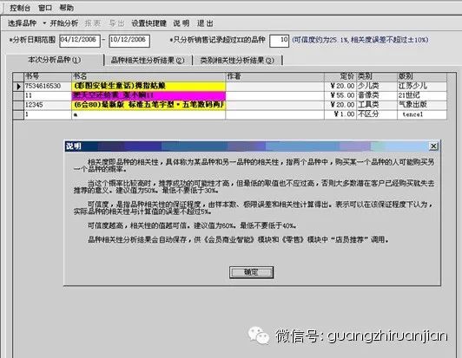Viewport: 462px width, 358px height.
Task: Click the sales record threshold field
Action: (279, 41)
